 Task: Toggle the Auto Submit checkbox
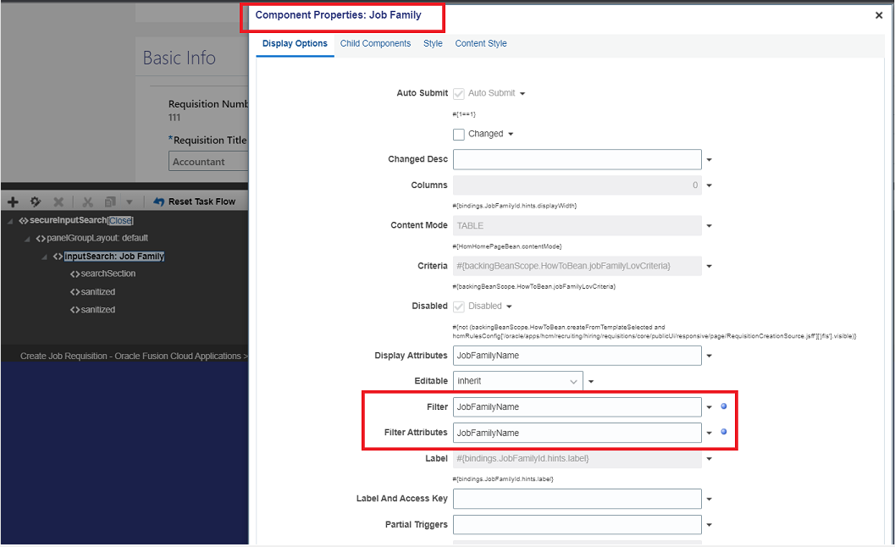coord(458,93)
